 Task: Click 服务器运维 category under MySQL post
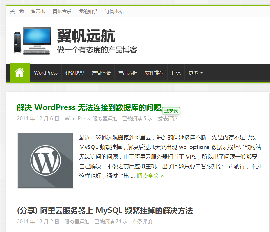pos(77,222)
